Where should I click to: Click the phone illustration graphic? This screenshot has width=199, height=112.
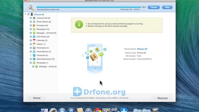coord(95,57)
